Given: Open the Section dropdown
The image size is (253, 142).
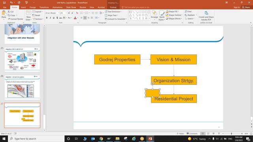Looking at the screenshot, I should (x=38, y=19).
